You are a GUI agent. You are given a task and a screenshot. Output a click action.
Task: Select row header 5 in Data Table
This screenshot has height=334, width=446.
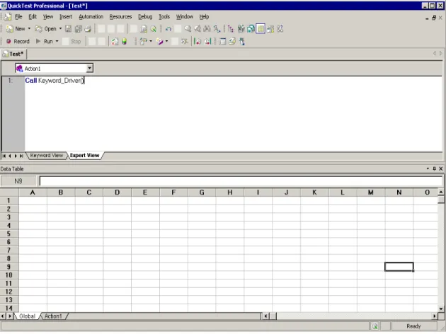coord(8,234)
